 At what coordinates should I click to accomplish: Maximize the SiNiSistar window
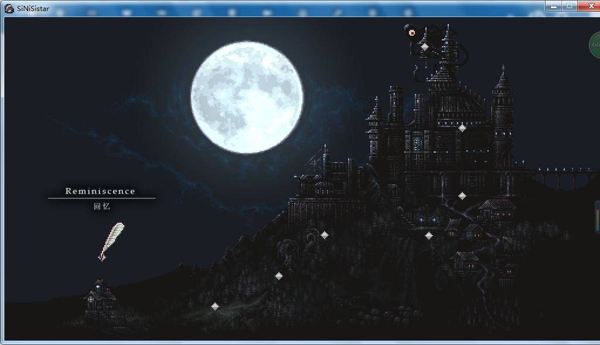[570, 6]
